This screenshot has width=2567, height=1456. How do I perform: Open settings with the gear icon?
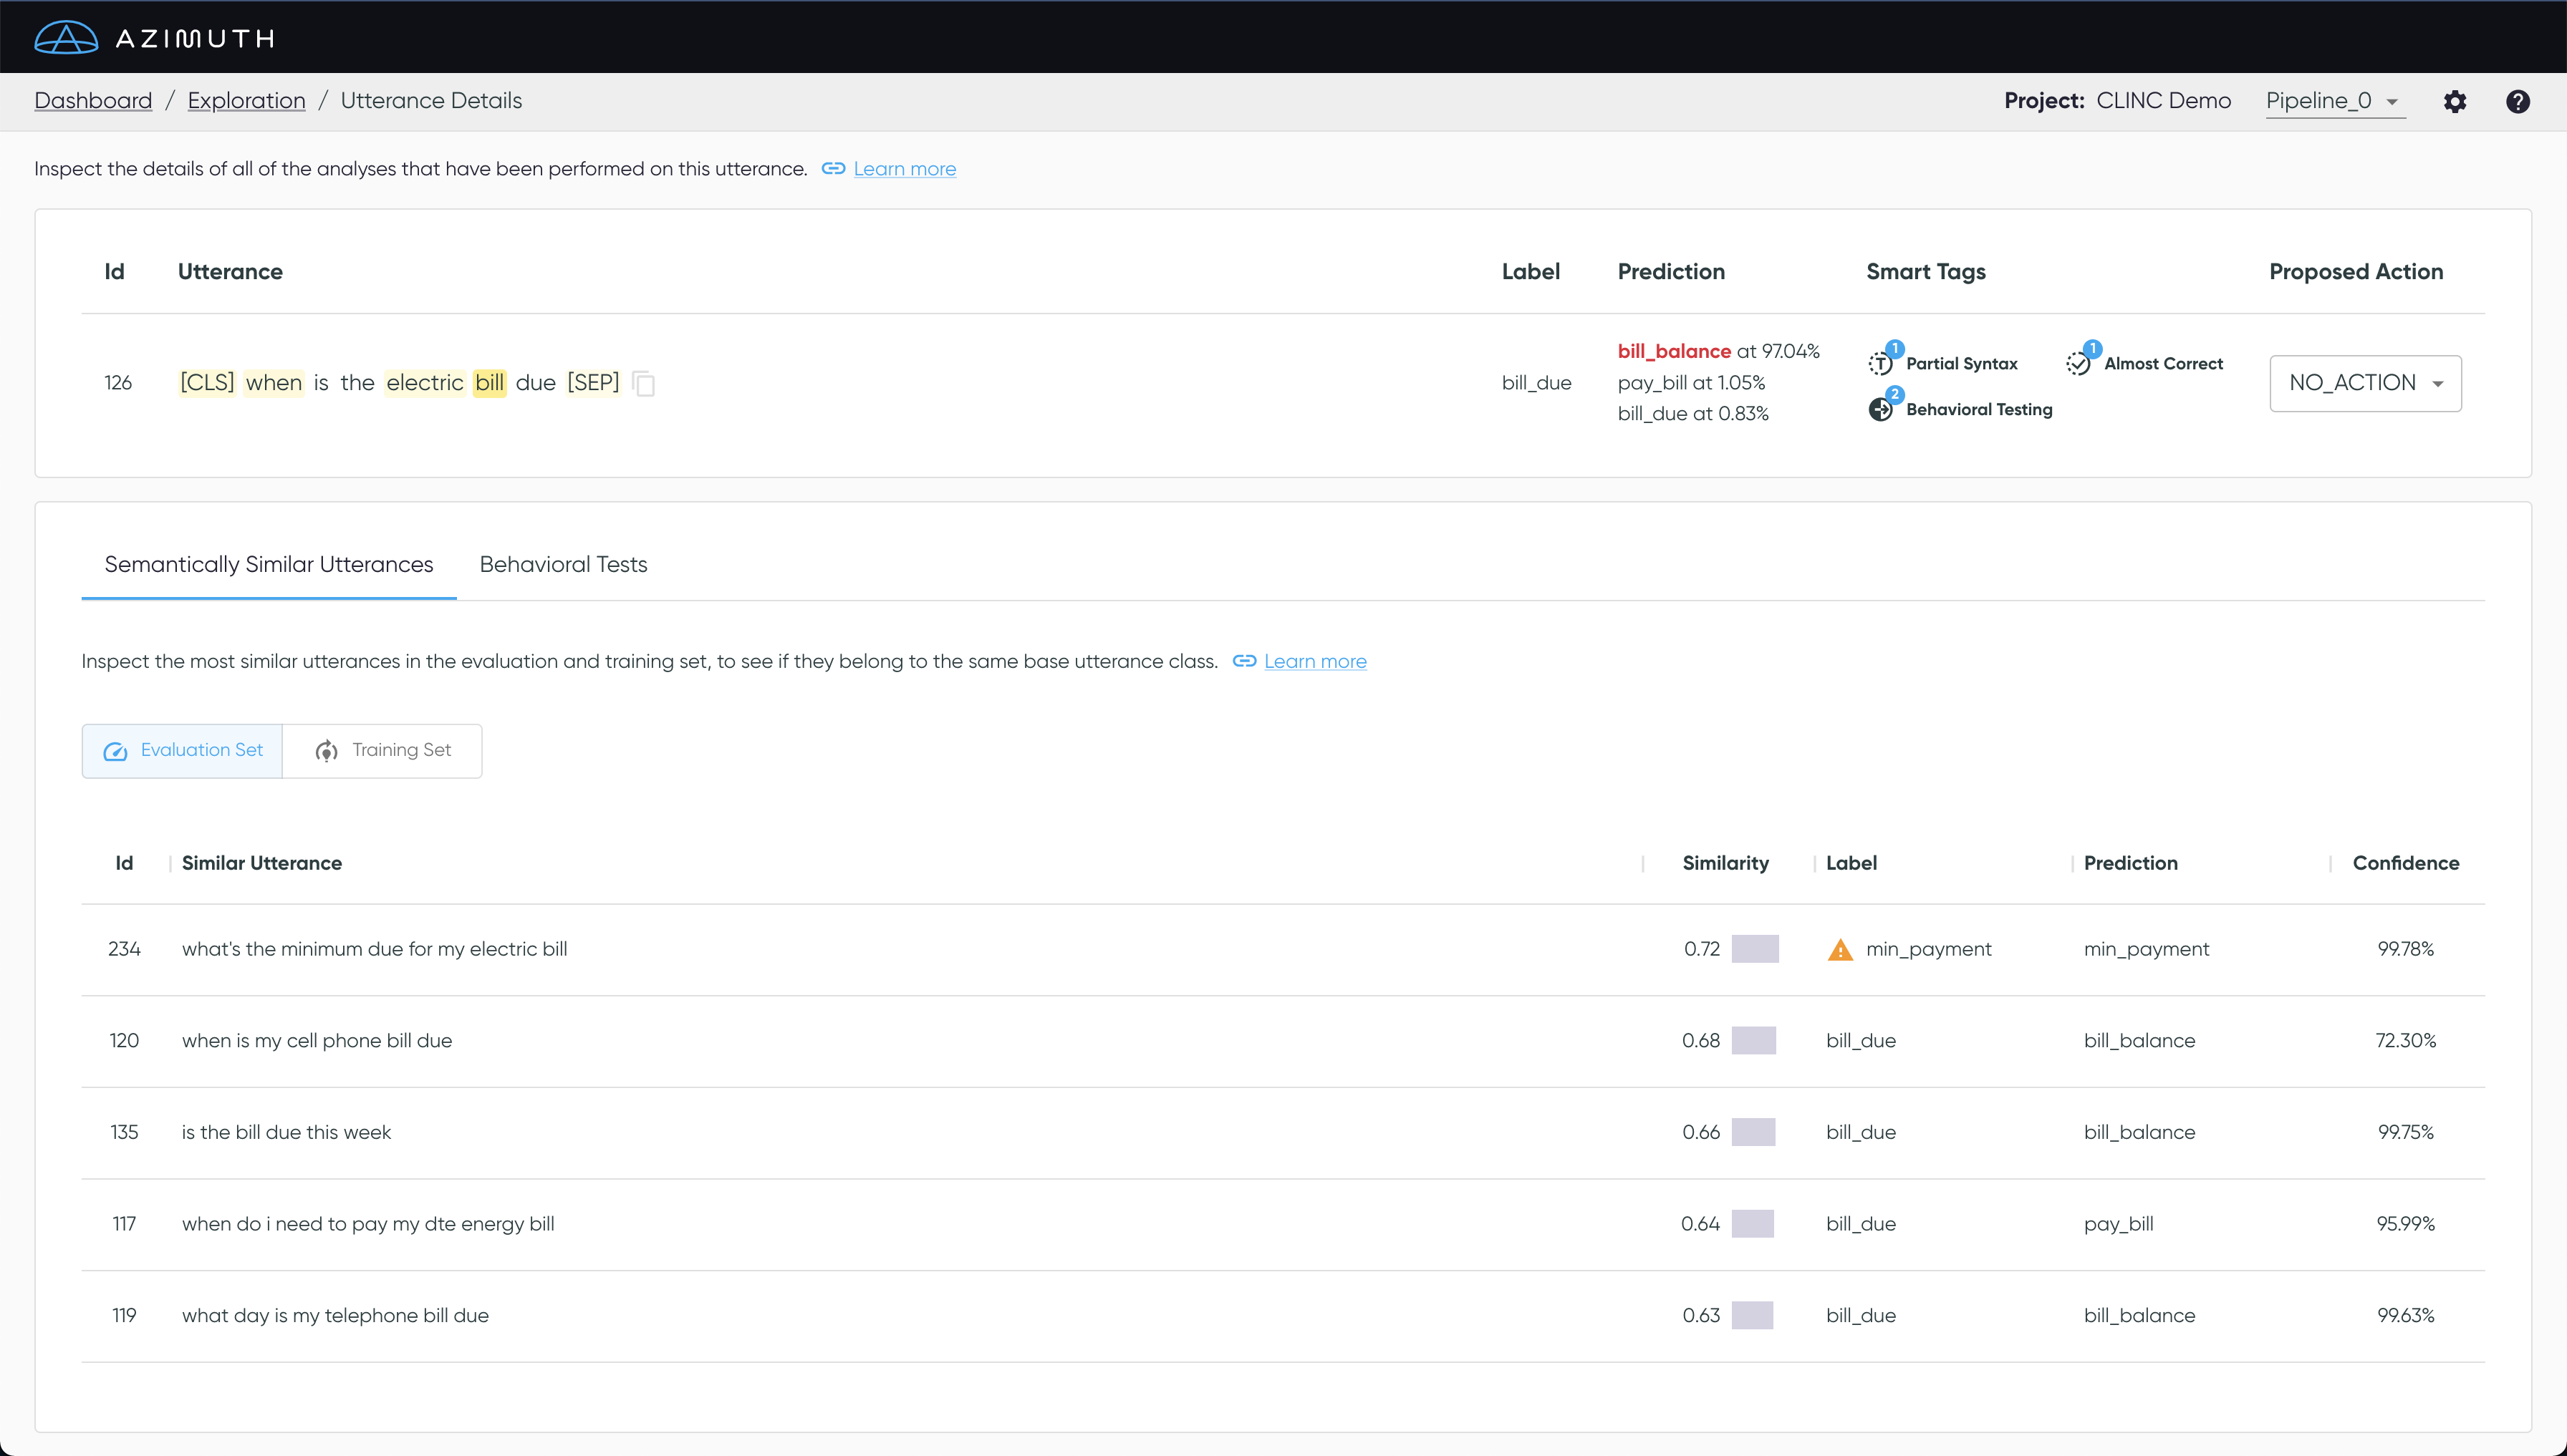pyautogui.click(x=2454, y=101)
